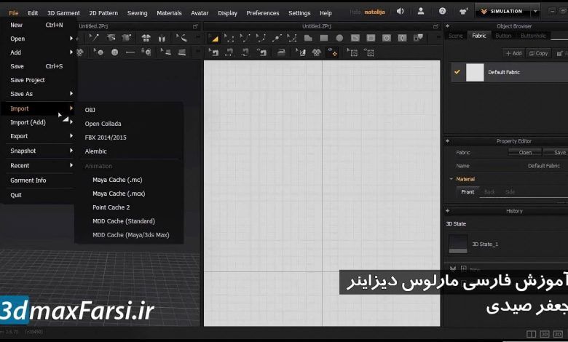Click the button tool circle icon in 3D toolbar

point(115,52)
